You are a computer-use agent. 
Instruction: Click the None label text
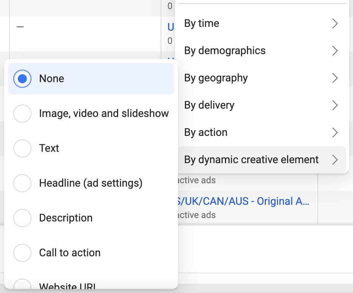tap(52, 78)
